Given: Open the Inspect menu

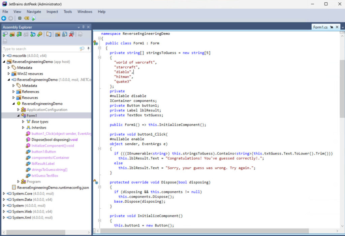Looking at the screenshot, I should 52,12.
